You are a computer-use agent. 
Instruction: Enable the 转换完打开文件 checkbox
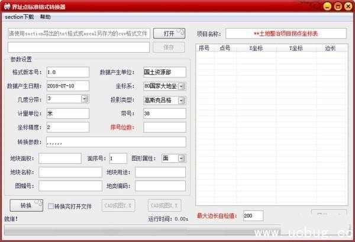51,206
